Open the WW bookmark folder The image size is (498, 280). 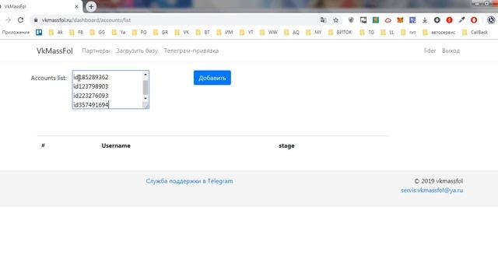(x=268, y=32)
